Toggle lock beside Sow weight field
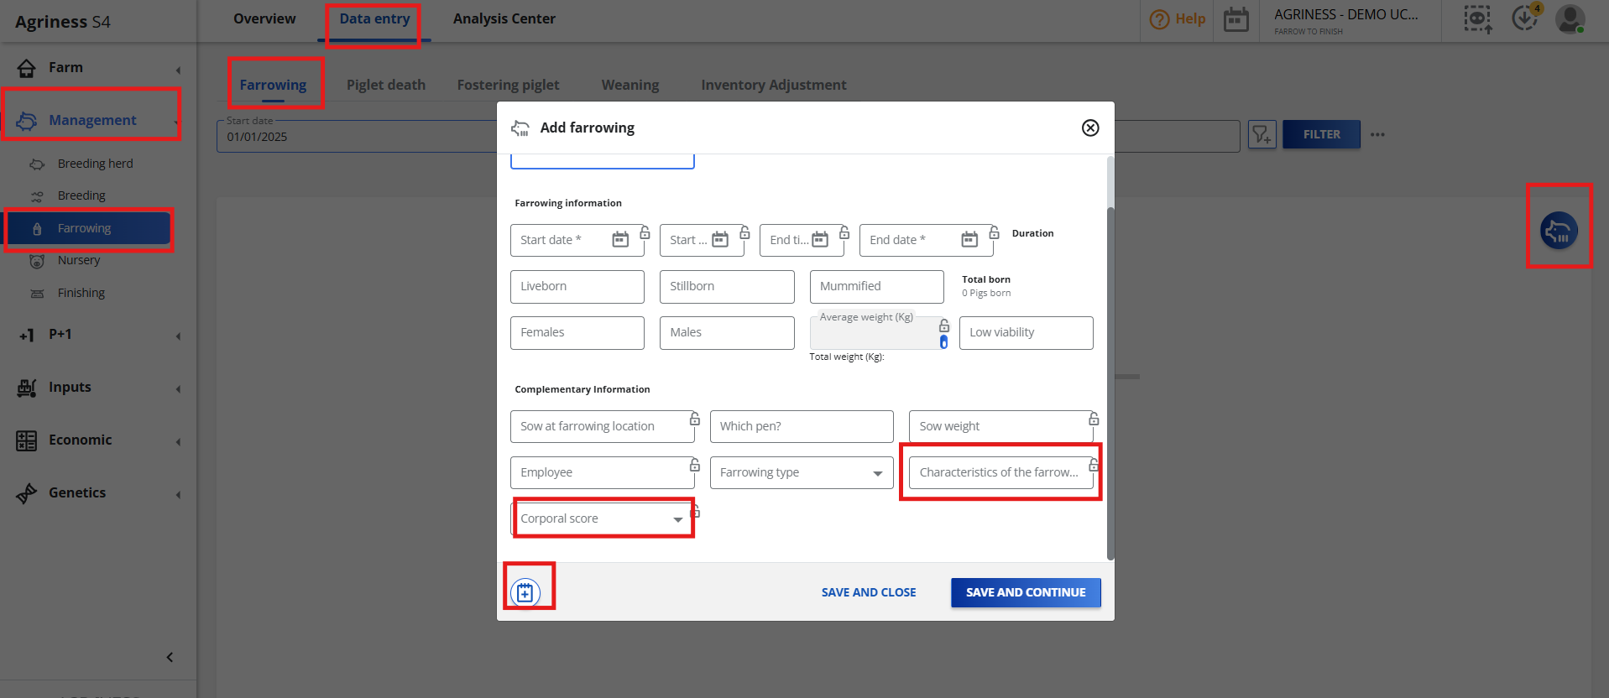This screenshot has width=1609, height=698. tap(1094, 419)
